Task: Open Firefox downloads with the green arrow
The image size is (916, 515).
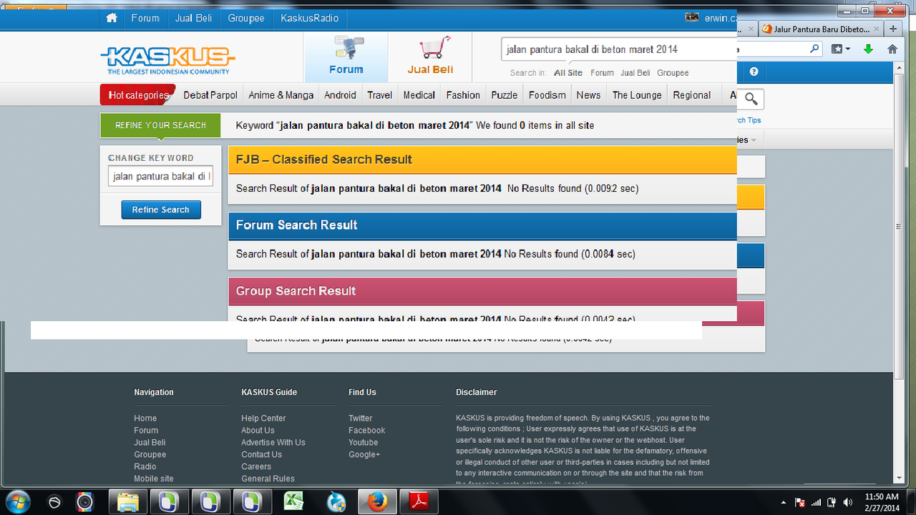Action: [868, 49]
